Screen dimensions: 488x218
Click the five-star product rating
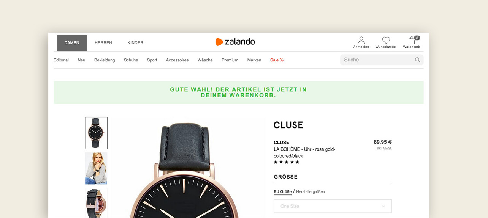point(287,162)
